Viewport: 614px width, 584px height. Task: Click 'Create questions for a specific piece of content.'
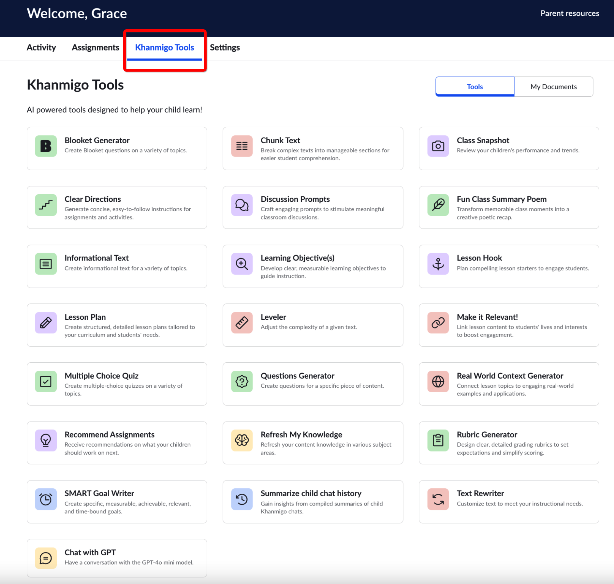click(x=322, y=386)
